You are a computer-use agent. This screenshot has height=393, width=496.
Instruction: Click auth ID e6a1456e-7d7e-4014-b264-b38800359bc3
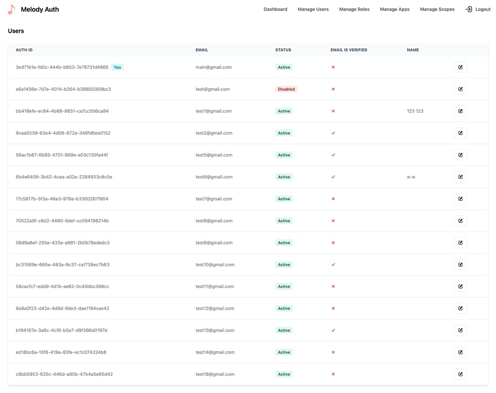[63, 89]
